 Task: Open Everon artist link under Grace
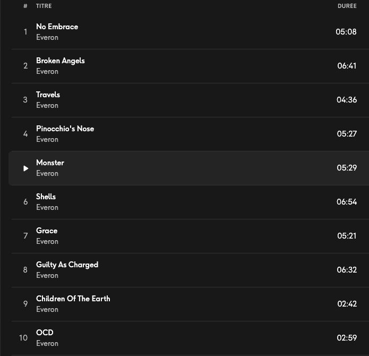point(47,242)
